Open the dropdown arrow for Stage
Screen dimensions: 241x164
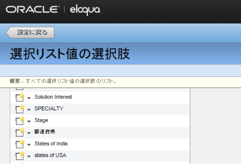pyautogui.click(x=29, y=121)
